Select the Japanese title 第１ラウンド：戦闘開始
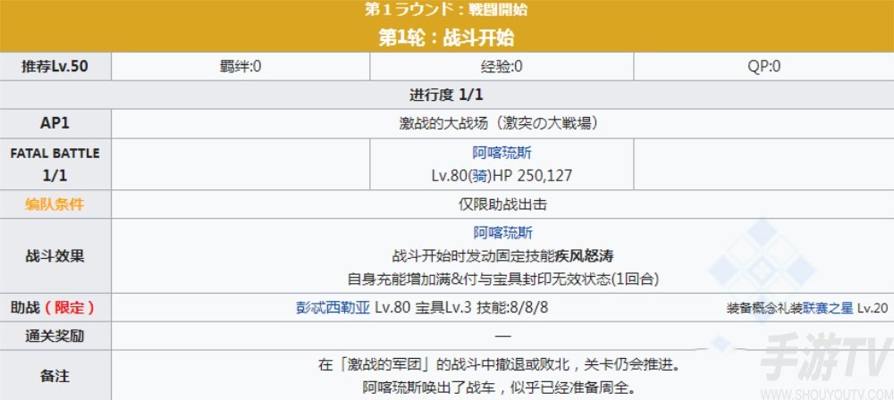Viewport: 894px width, 400px height. point(446,10)
